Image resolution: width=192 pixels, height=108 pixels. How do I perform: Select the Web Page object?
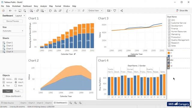tap(19, 82)
